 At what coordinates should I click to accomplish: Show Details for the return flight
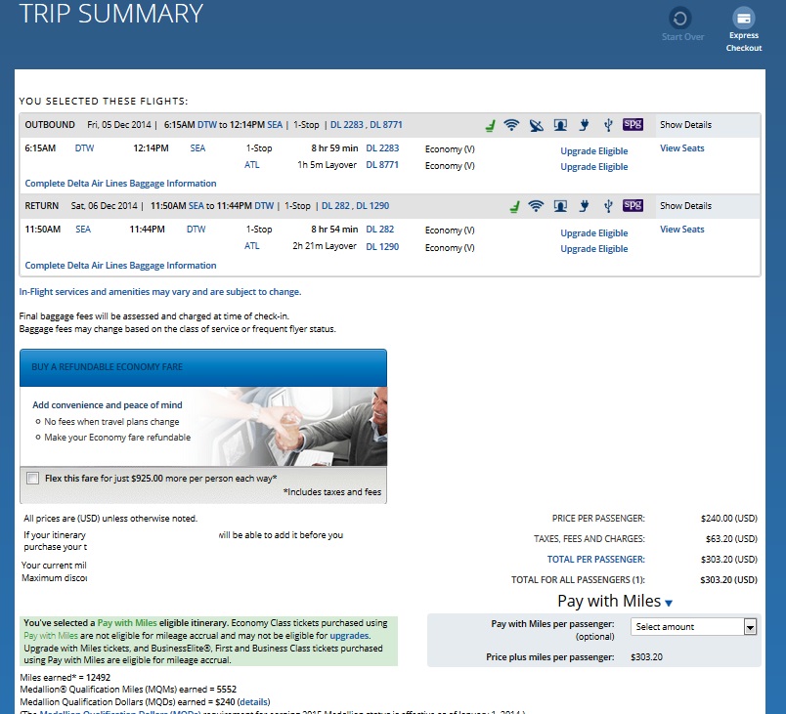coord(685,206)
